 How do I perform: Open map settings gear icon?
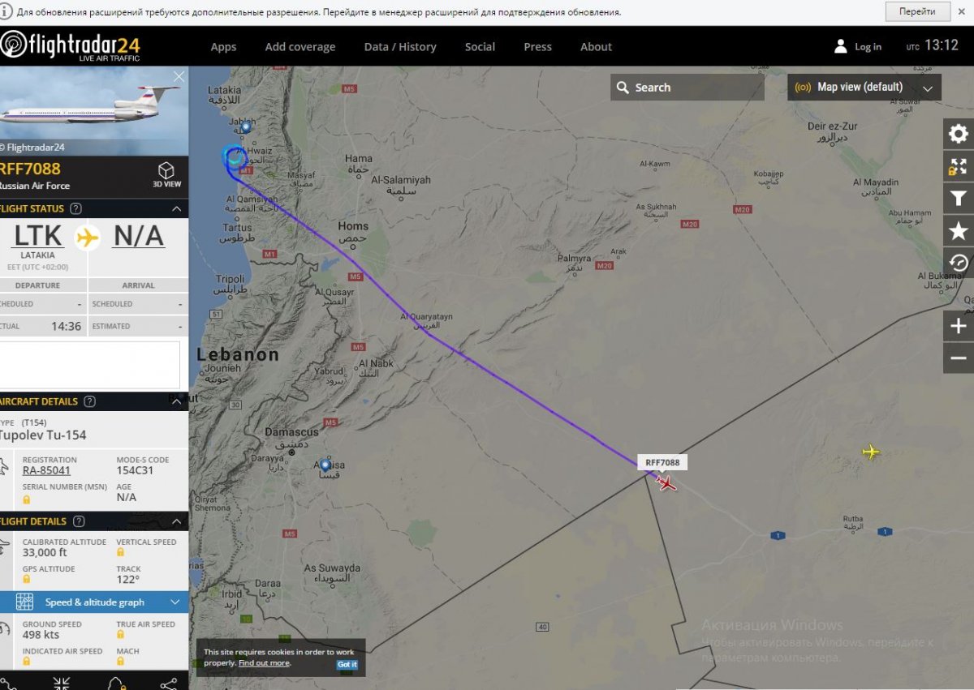959,134
